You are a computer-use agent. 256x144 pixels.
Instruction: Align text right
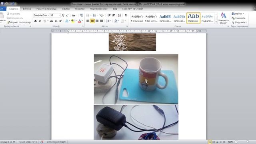point(97,21)
